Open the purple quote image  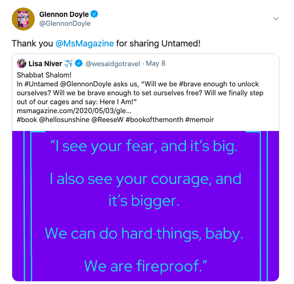(x=146, y=206)
